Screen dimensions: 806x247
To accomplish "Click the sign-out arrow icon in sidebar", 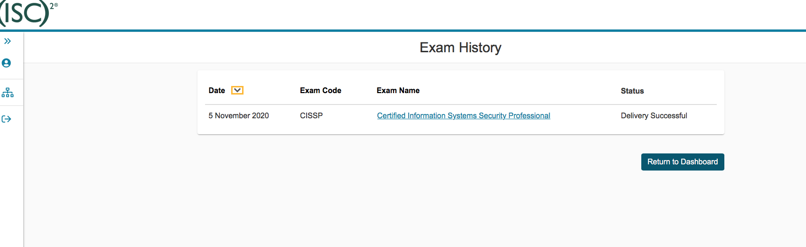I will tap(7, 119).
